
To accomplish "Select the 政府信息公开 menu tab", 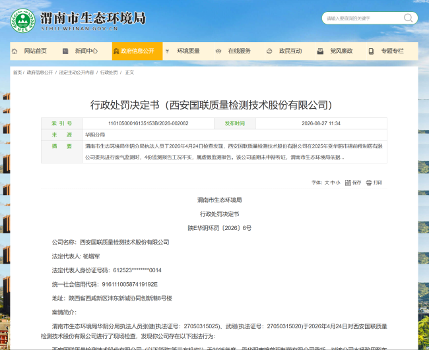I will 137,51.
